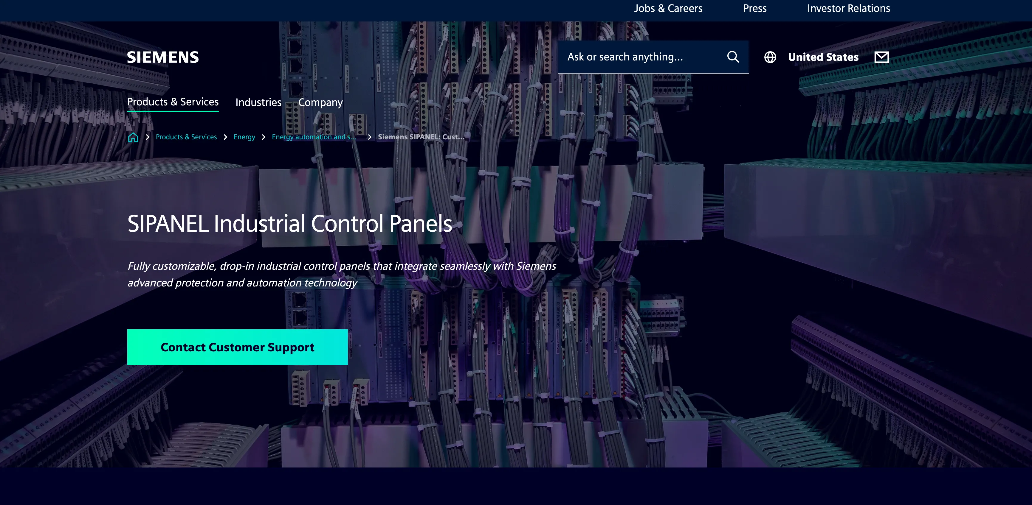Click the Ask or search anything field

pos(641,57)
